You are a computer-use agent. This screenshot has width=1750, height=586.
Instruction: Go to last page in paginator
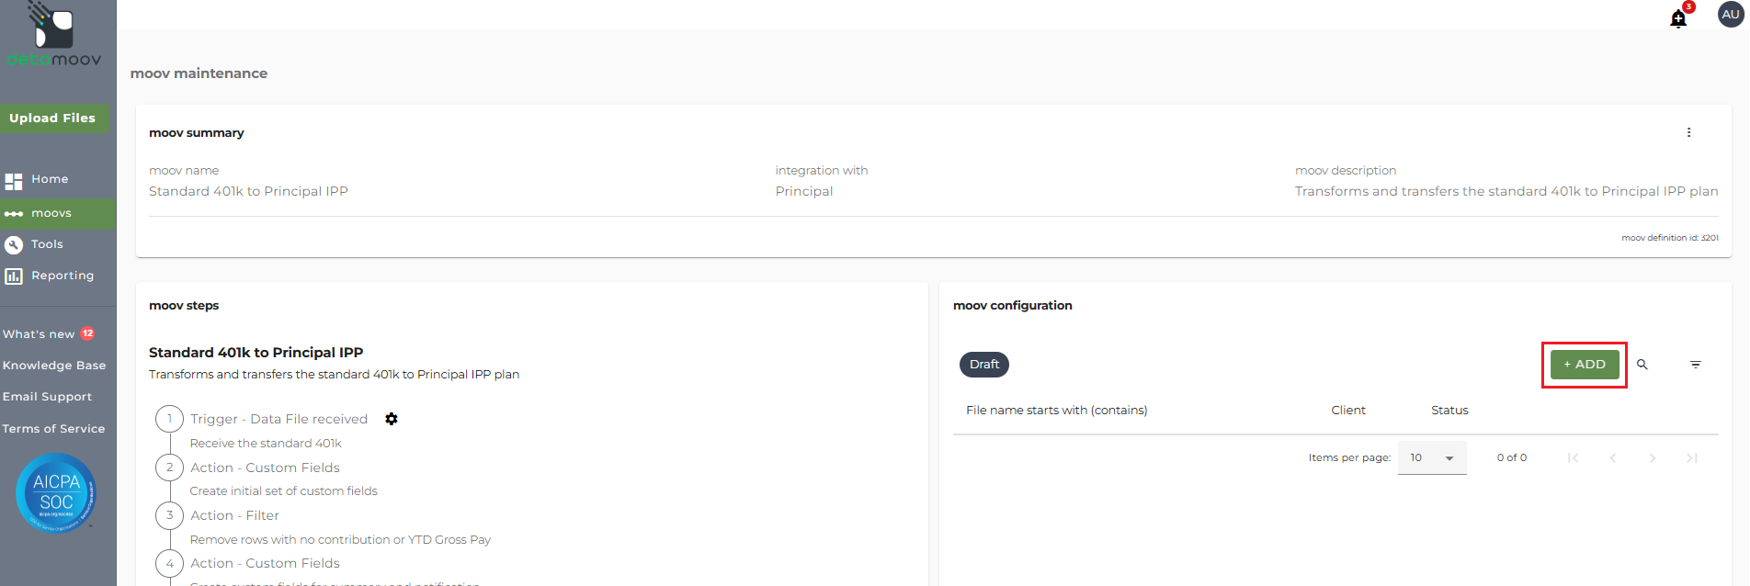1692,457
